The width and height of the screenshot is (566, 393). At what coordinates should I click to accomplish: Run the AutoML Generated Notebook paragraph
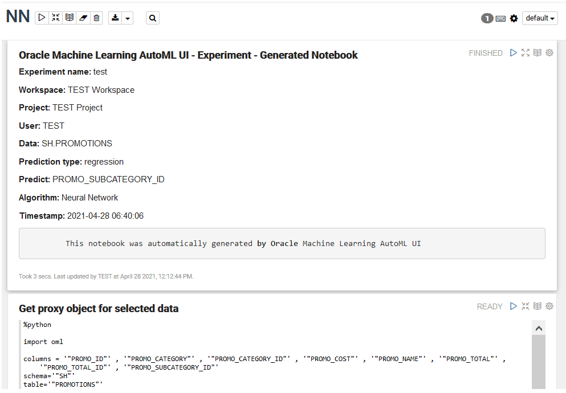point(514,52)
